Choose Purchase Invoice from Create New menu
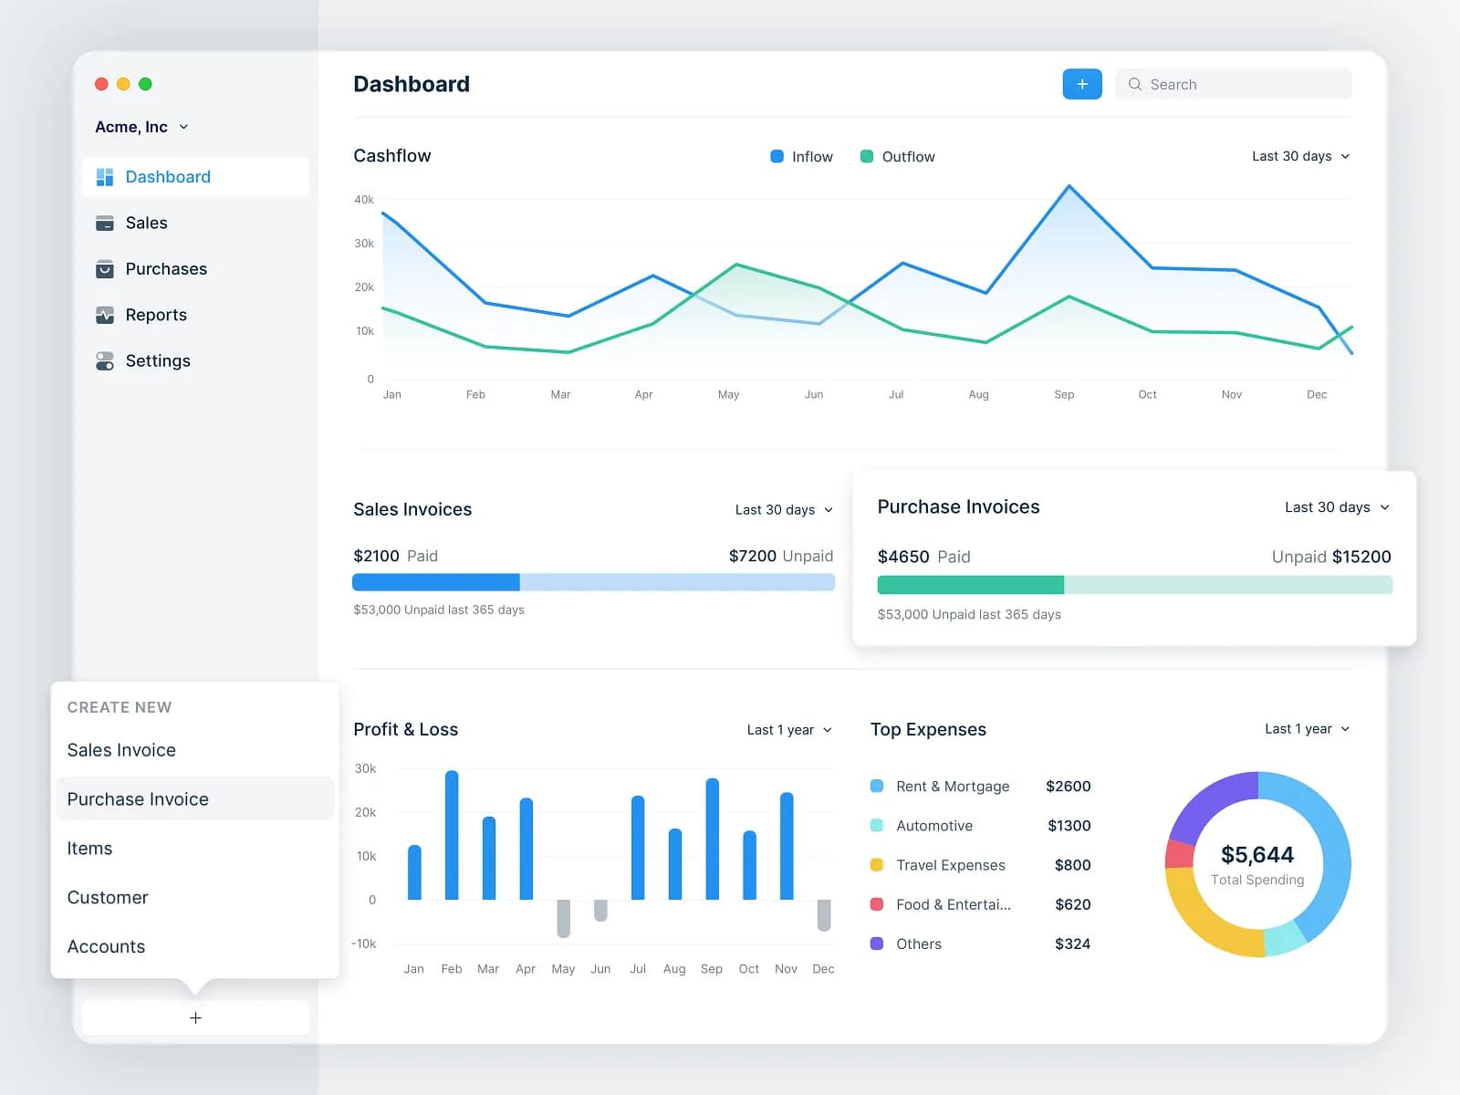Screen dimensions: 1460x1095 pos(138,798)
